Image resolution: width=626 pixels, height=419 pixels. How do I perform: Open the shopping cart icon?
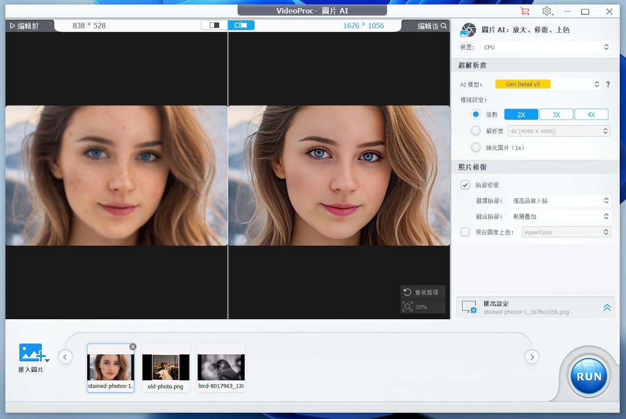pyautogui.click(x=525, y=11)
